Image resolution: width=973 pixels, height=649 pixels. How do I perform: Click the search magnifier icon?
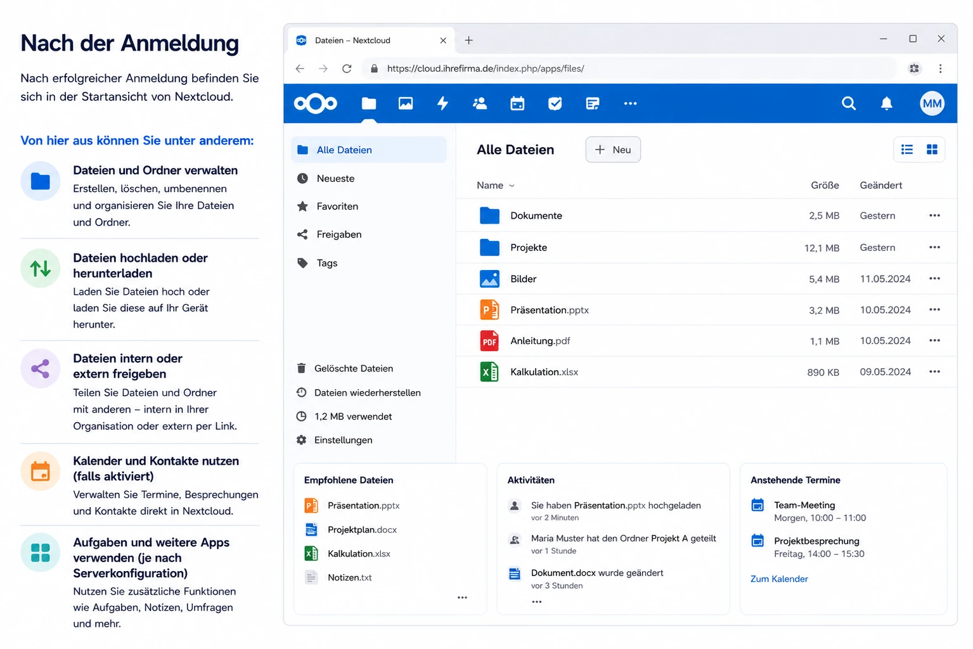tap(849, 103)
